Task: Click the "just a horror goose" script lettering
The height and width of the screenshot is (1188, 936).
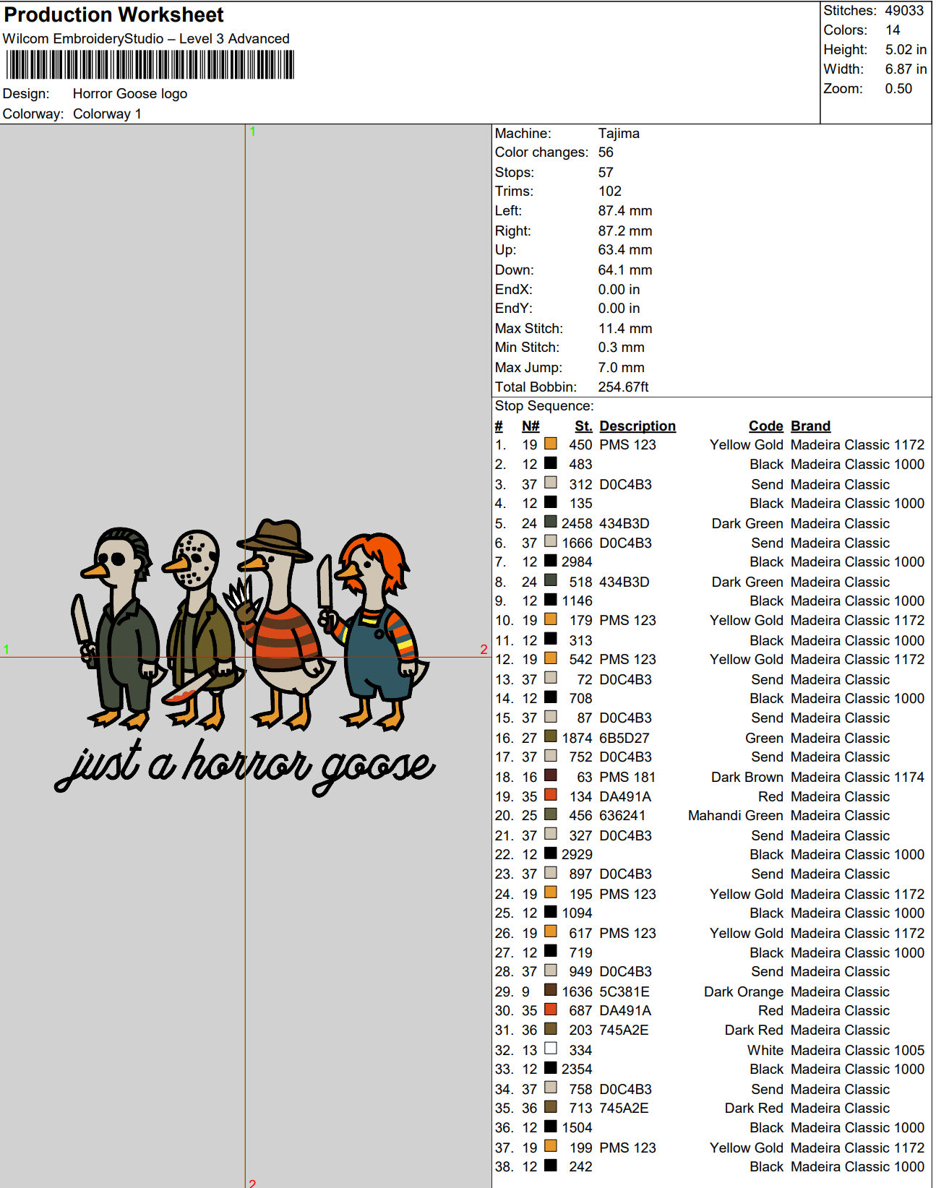Action: pos(246,766)
